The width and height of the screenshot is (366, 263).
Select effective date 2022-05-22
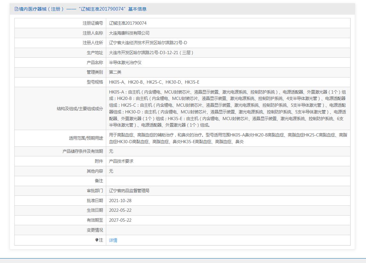click(x=120, y=210)
